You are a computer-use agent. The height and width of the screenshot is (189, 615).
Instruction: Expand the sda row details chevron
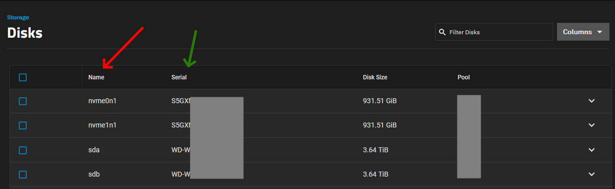click(x=591, y=150)
